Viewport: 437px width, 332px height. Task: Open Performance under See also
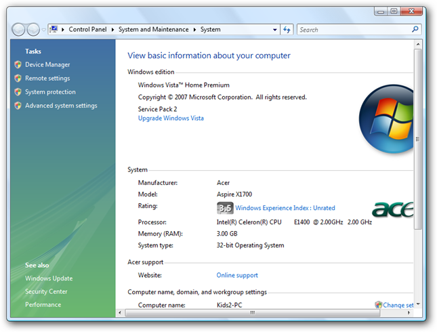[x=43, y=305]
